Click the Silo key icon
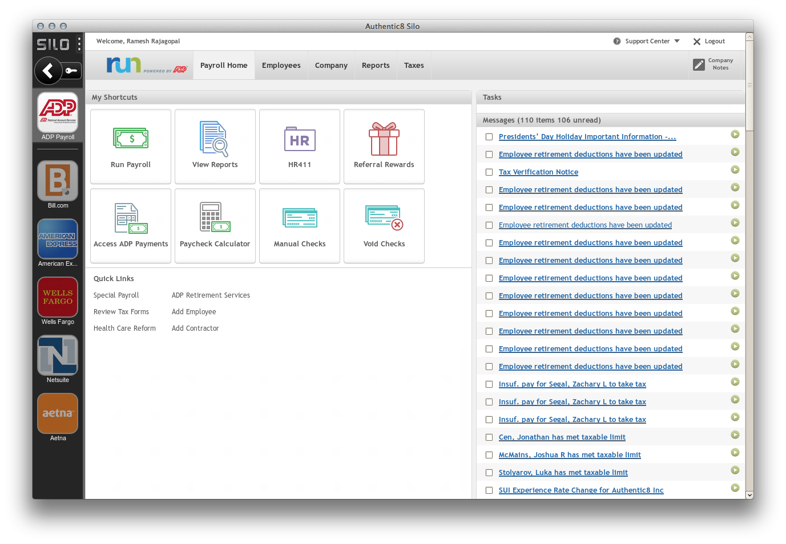786x544 pixels. tap(71, 71)
